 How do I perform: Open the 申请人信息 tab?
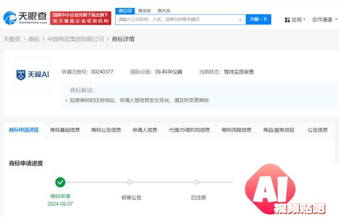tap(145, 130)
